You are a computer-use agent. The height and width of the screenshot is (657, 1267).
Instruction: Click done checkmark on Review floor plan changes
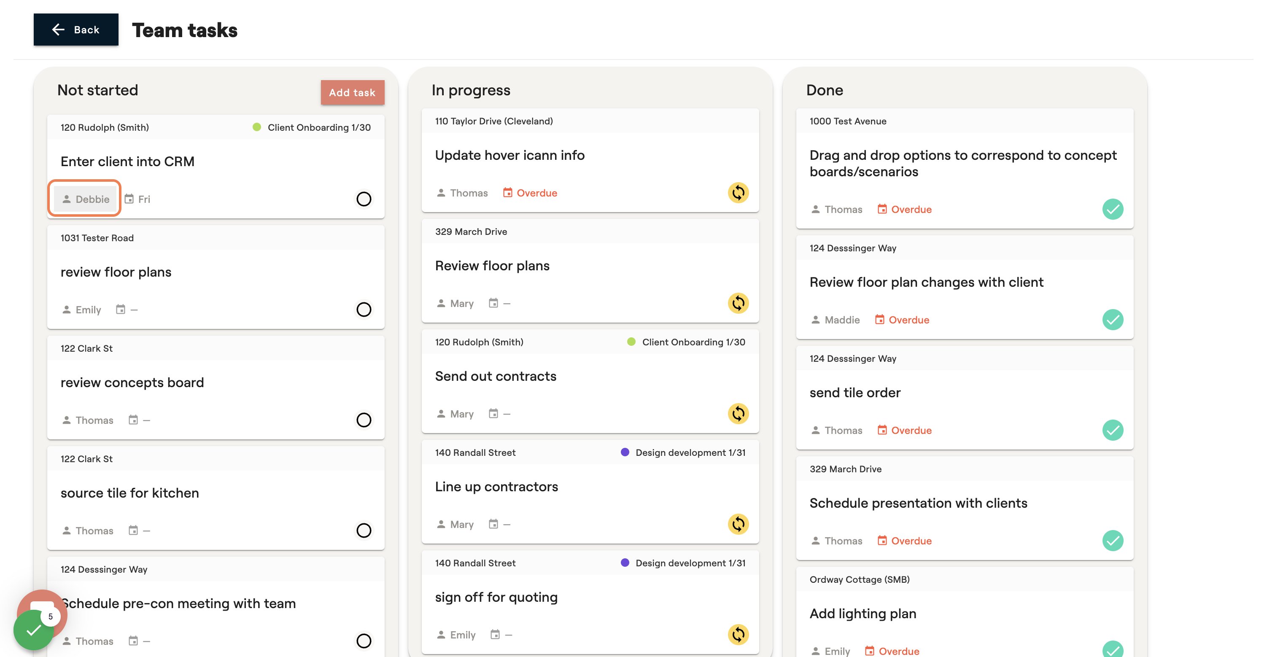tap(1113, 320)
